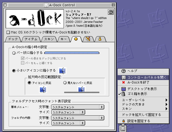
Task: Open the plus icon tab
Action: click(x=76, y=39)
